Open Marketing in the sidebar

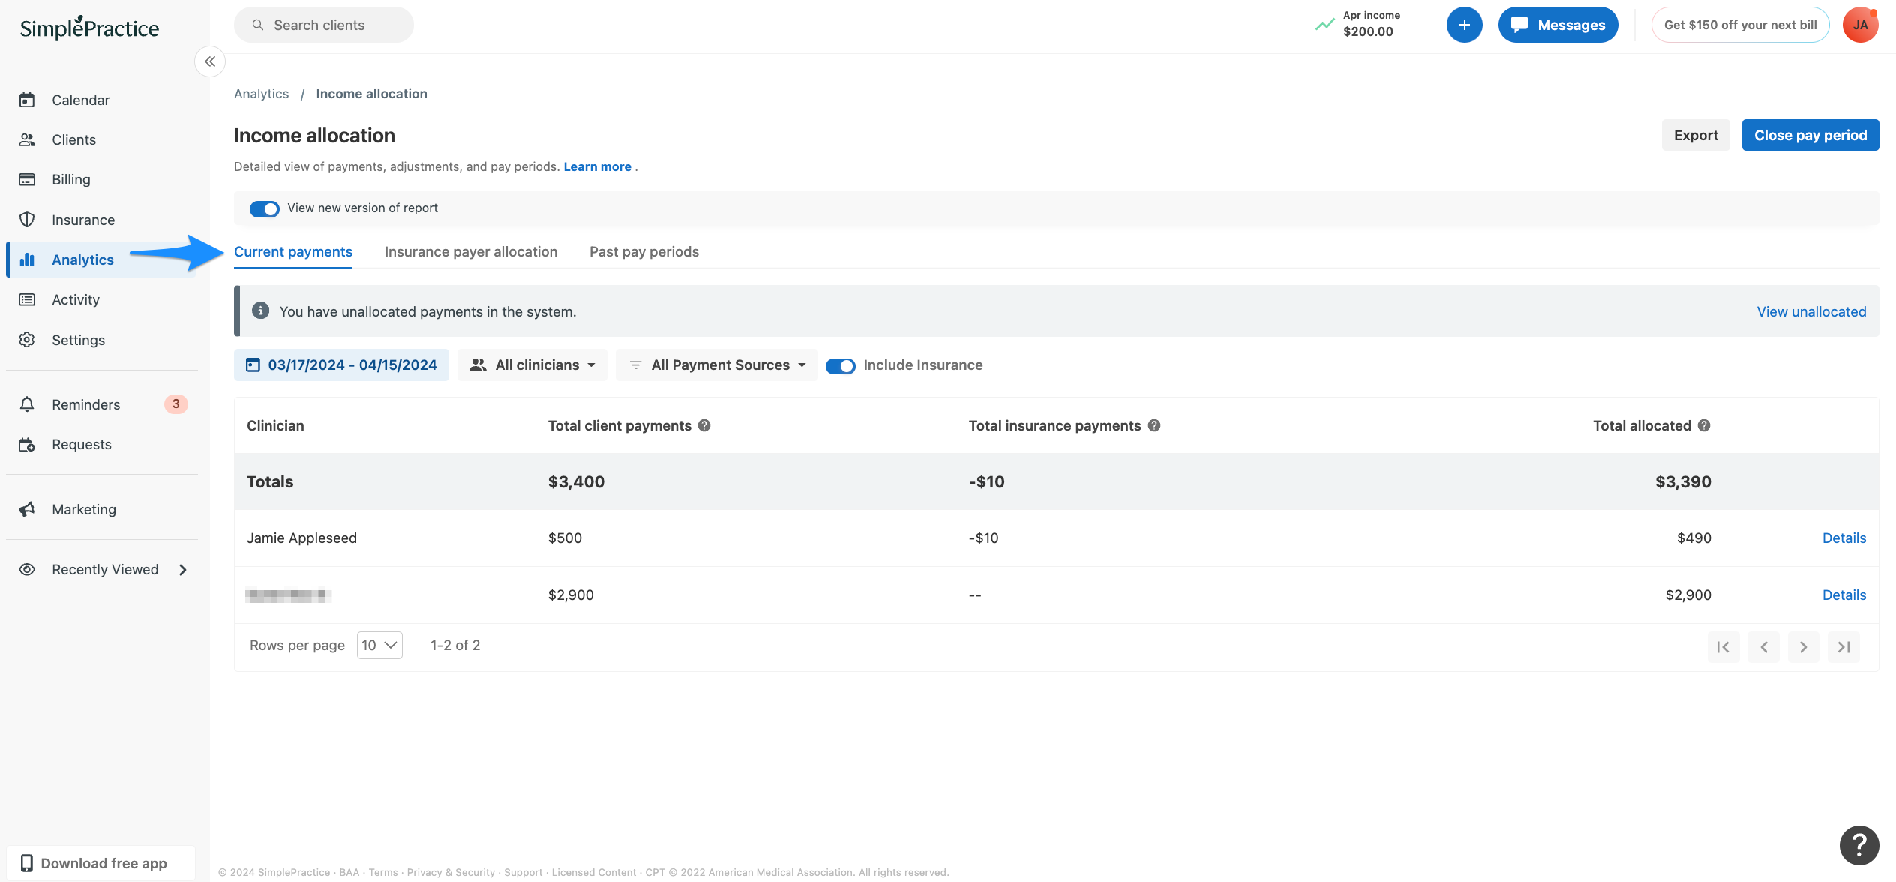(x=83, y=509)
